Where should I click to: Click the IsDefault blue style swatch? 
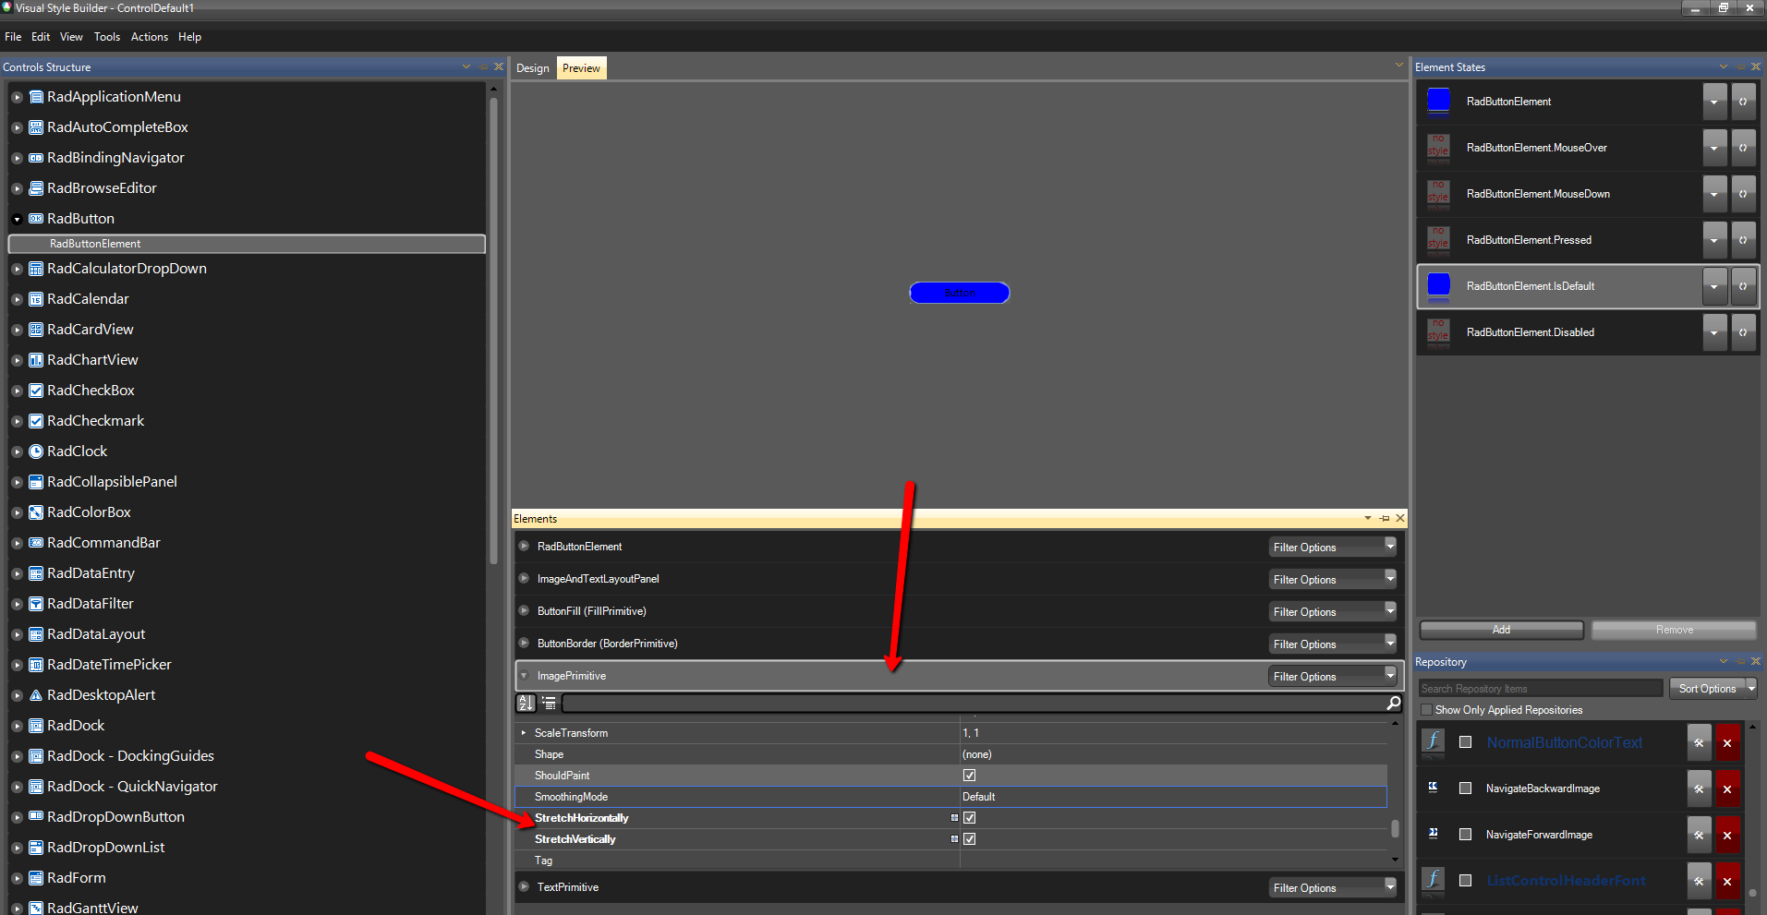pyautogui.click(x=1439, y=285)
